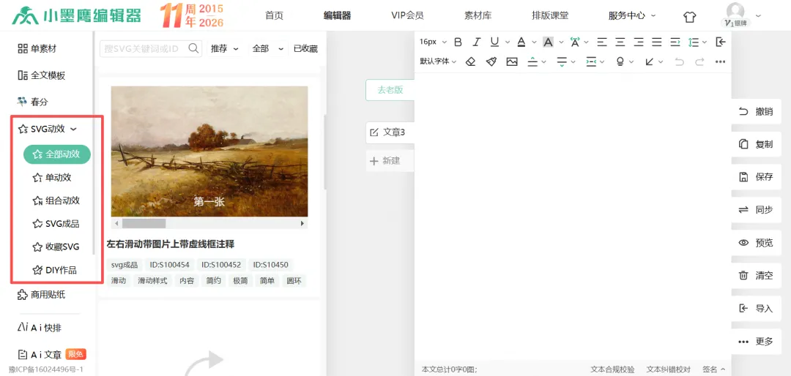Click the 保存 save button
The height and width of the screenshot is (376, 791).
pos(756,177)
